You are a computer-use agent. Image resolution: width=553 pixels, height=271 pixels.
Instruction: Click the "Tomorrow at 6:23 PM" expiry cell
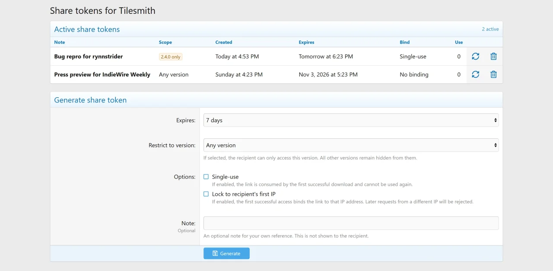coord(326,56)
